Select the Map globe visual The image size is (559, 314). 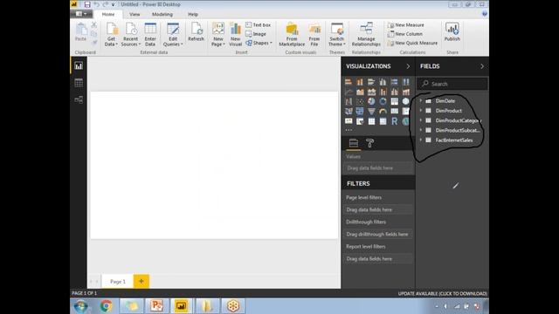point(405,101)
